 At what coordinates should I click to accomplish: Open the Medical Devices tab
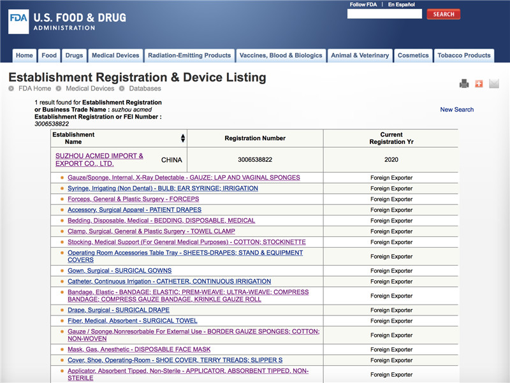[115, 55]
